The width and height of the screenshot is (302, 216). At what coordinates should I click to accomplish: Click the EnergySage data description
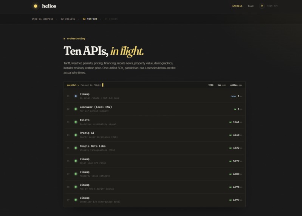point(100,202)
